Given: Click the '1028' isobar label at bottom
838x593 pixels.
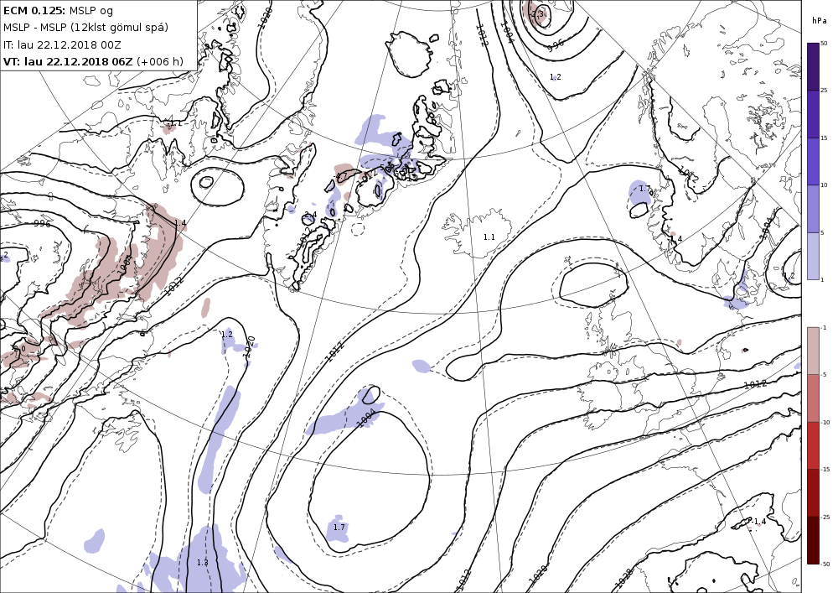Looking at the screenshot, I should click(x=624, y=578).
